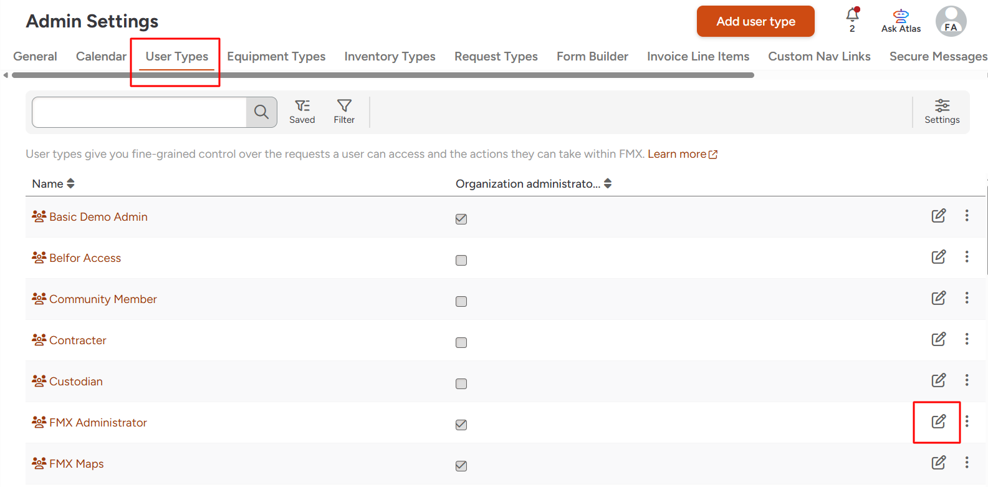This screenshot has height=487, width=988.
Task: Open the Filter funnel icon
Action: click(344, 112)
